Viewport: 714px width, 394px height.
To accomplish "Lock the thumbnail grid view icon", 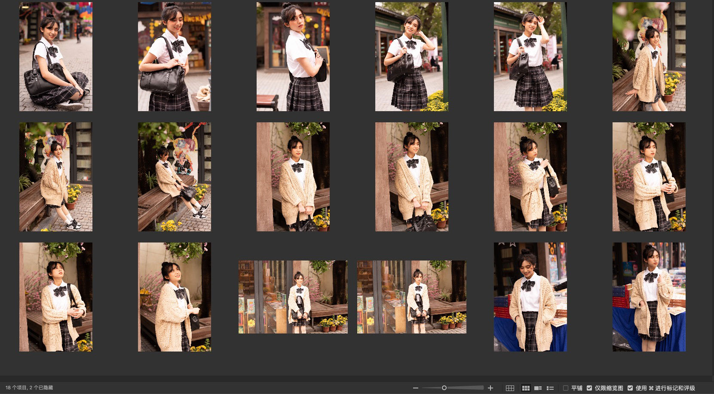I will (x=510, y=388).
